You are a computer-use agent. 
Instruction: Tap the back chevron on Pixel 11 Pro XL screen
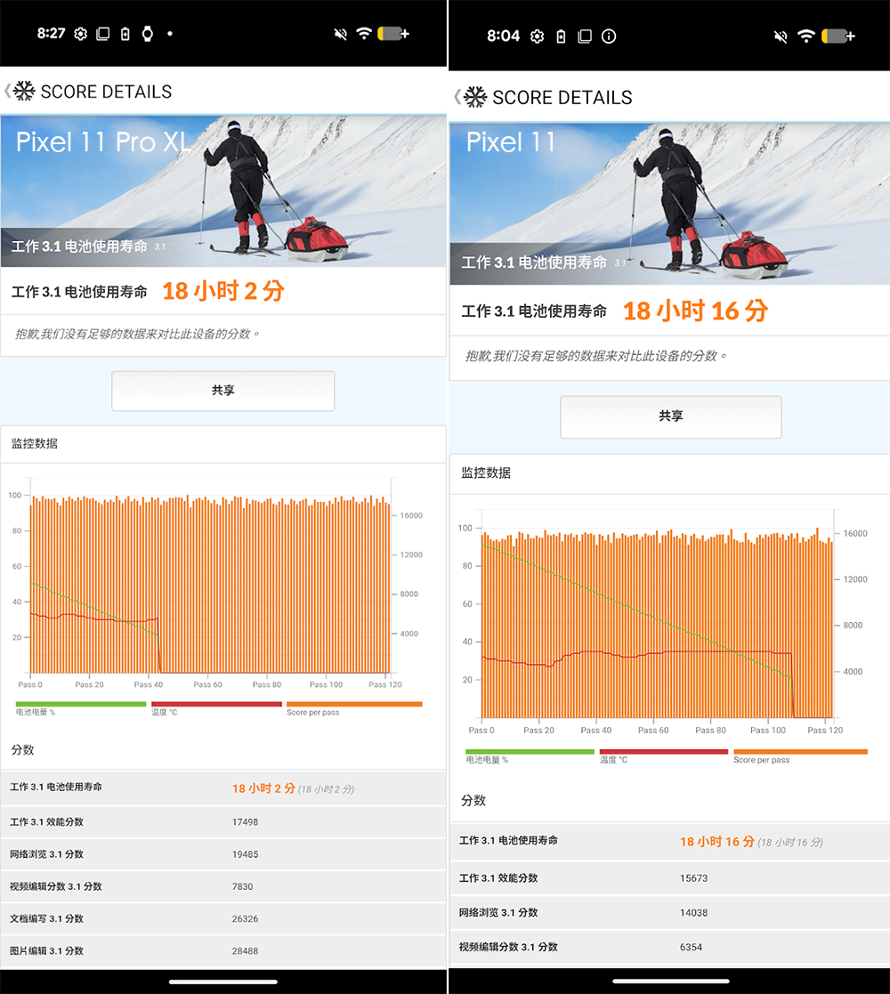(x=8, y=91)
